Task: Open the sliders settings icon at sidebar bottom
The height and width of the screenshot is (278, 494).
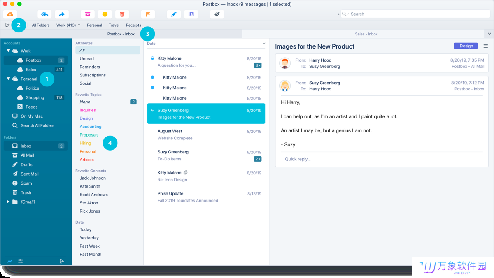Action: [x=21, y=261]
